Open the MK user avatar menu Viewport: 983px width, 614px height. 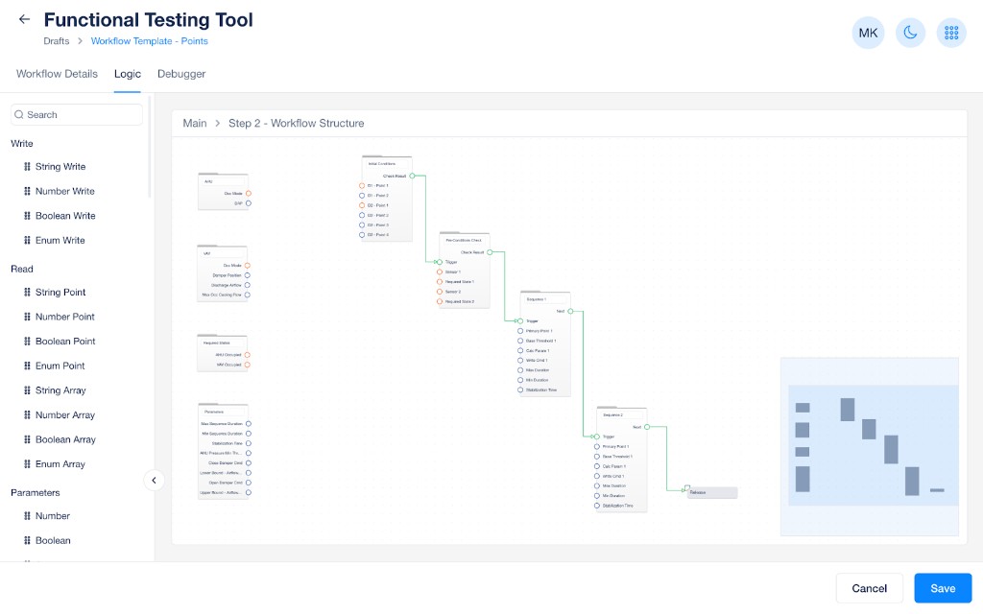868,33
